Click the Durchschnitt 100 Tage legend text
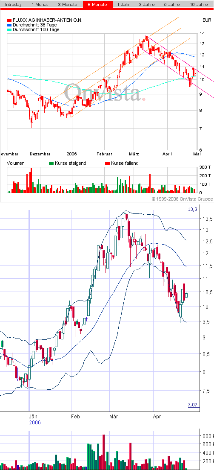214x470 pixels. tap(36, 30)
